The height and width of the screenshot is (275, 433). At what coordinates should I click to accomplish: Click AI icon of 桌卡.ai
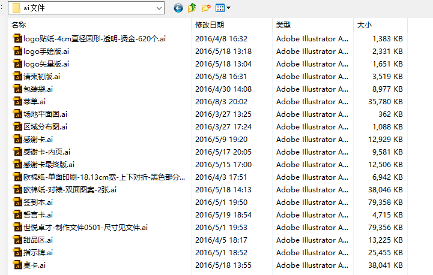17,265
